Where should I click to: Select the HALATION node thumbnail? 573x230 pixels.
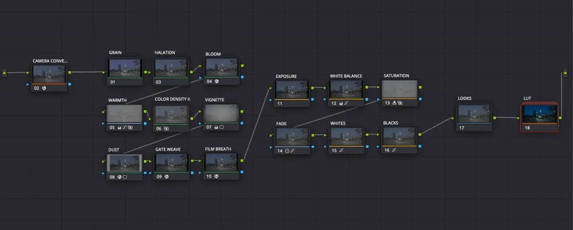tap(171, 67)
